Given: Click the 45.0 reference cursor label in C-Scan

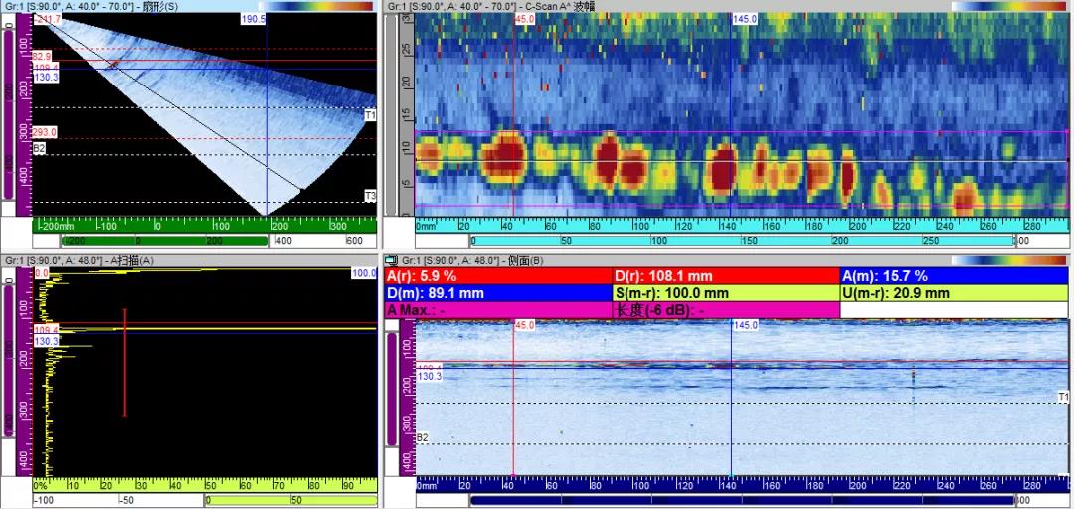Looking at the screenshot, I should click(x=525, y=19).
